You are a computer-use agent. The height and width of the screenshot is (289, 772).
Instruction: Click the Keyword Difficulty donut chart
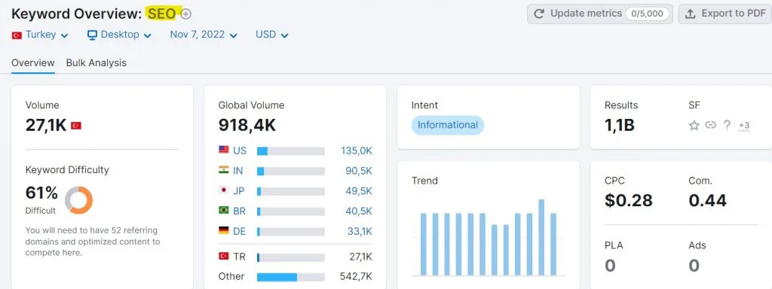[78, 200]
